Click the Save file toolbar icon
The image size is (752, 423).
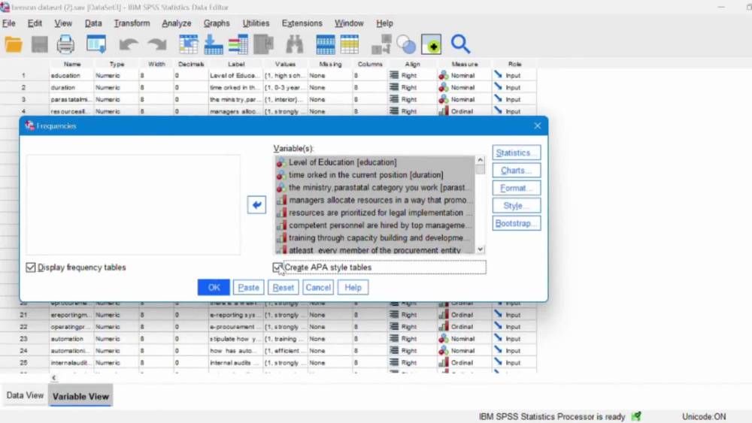[x=39, y=44]
